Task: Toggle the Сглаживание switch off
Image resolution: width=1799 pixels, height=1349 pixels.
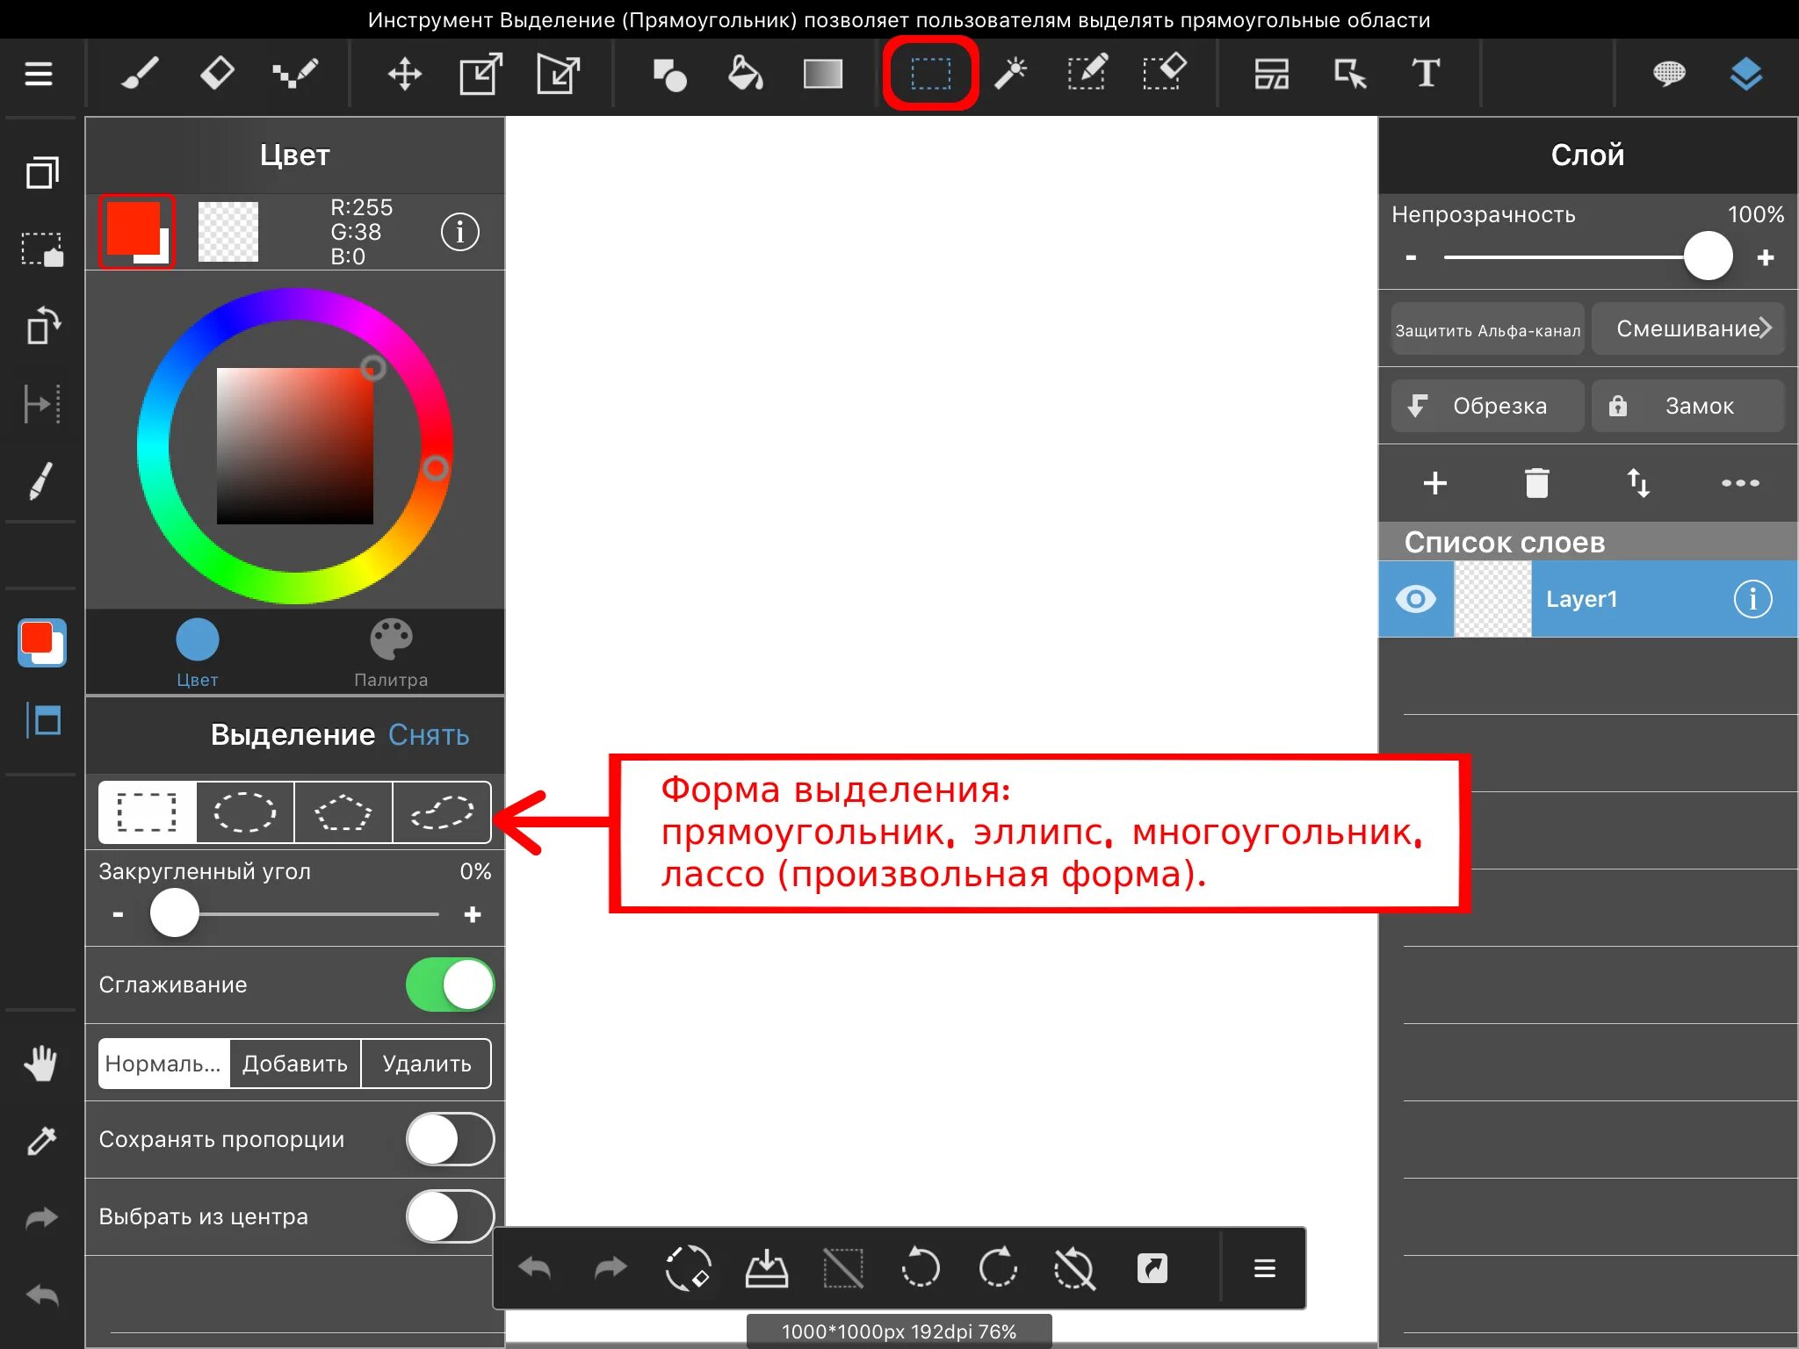Action: tap(450, 985)
